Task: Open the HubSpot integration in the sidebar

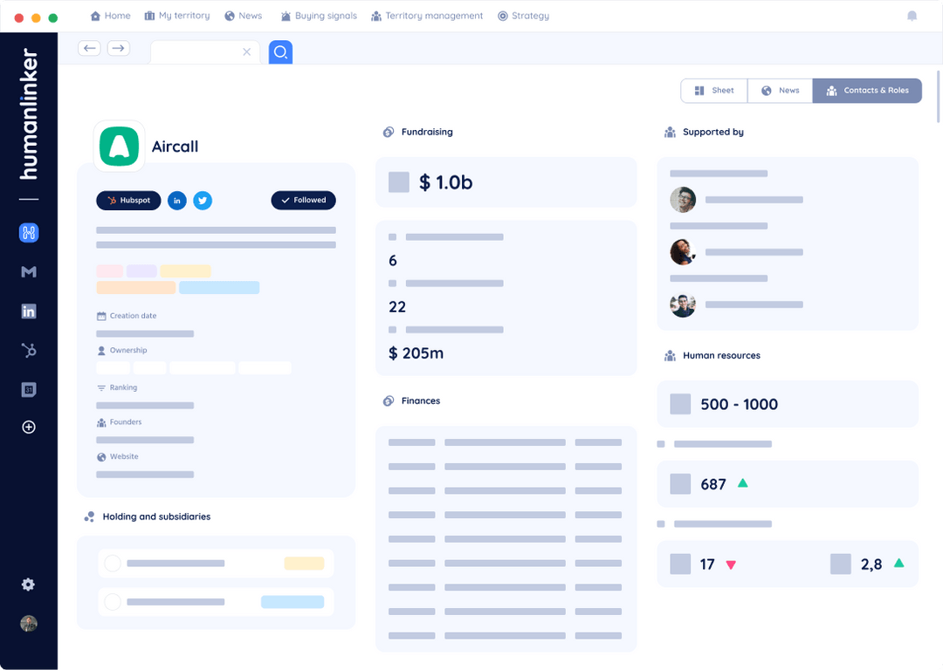Action: pos(28,350)
